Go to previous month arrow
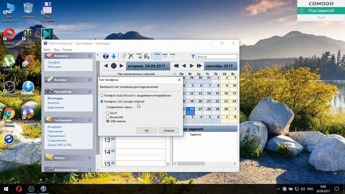The height and width of the screenshot is (194, 345). click(184, 66)
